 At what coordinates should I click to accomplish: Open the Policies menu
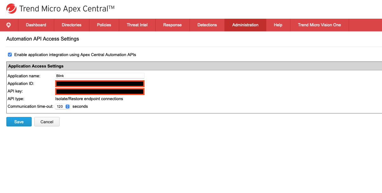point(104,25)
